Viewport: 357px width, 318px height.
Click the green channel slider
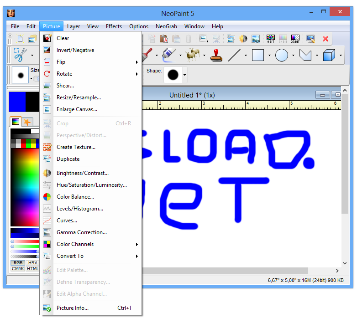tap(25, 246)
